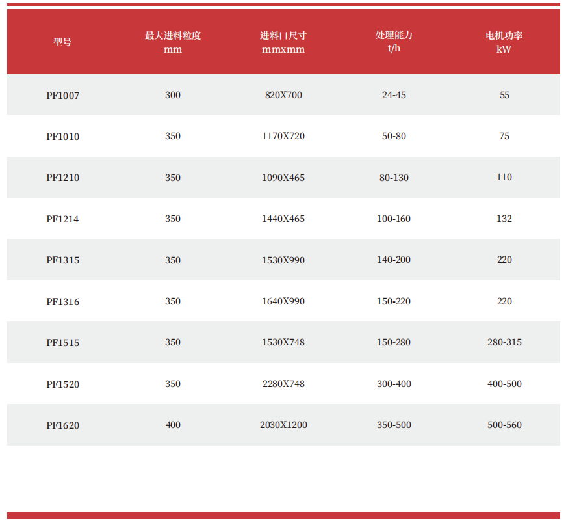Select the 500-560 motor power cell
566x525 pixels.
504,425
